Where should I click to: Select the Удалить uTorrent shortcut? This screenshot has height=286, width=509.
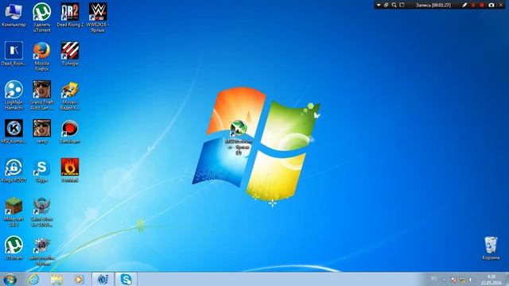(x=42, y=17)
